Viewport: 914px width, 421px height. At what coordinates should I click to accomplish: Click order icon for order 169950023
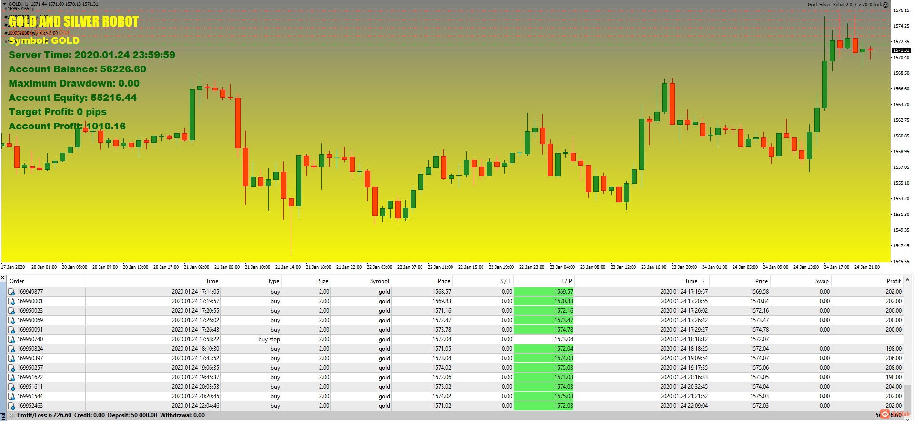pos(12,311)
